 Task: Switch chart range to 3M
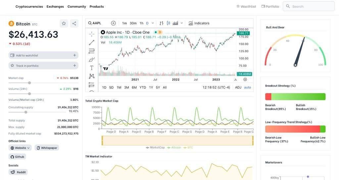point(127,88)
